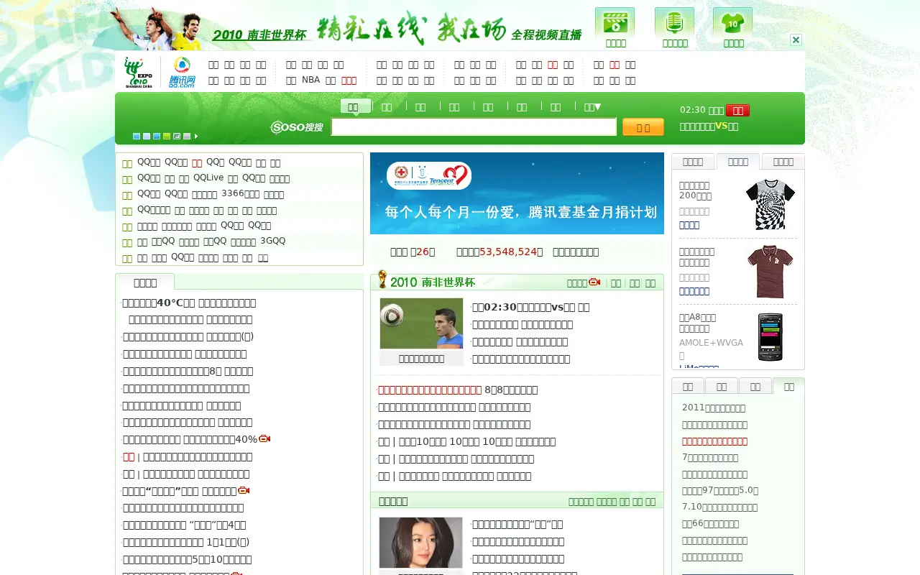Open the 2010 World Cup section title
This screenshot has width=920, height=575.
pos(433,282)
